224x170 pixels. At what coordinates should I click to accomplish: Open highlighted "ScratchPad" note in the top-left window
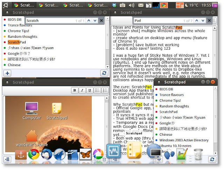(x=17, y=42)
